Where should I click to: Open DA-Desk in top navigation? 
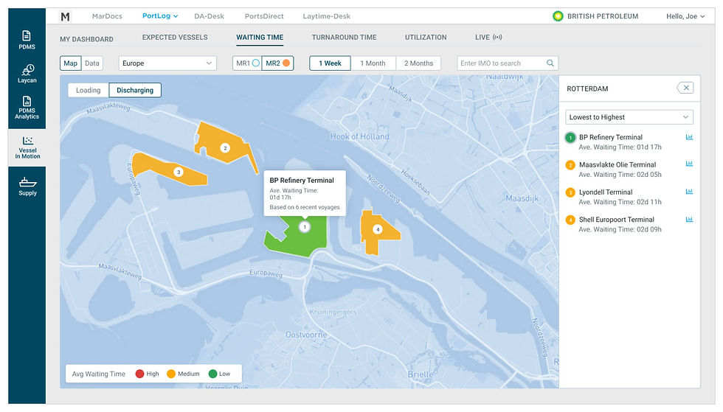[x=209, y=16]
